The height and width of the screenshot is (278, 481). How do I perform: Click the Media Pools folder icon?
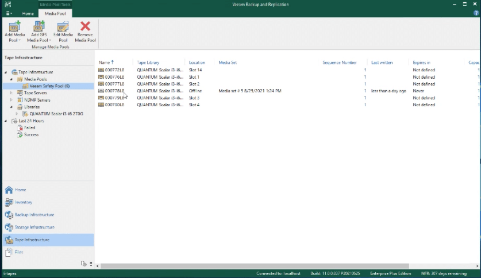pyautogui.click(x=20, y=79)
